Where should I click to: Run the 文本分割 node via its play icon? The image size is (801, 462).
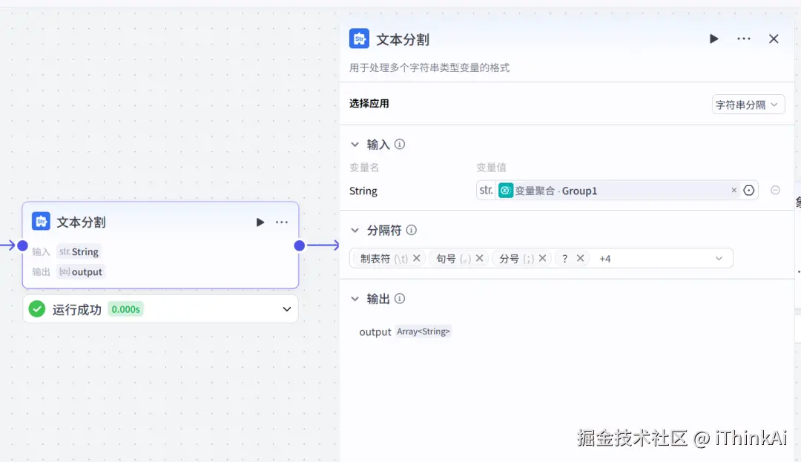[713, 39]
